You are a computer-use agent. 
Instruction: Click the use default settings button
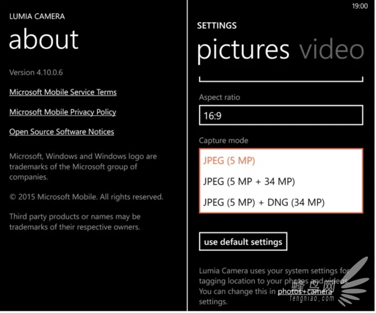[x=243, y=241]
